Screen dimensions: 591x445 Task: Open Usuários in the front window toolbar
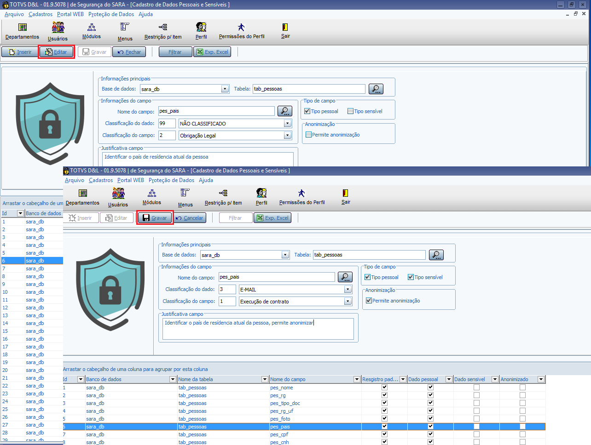click(118, 198)
